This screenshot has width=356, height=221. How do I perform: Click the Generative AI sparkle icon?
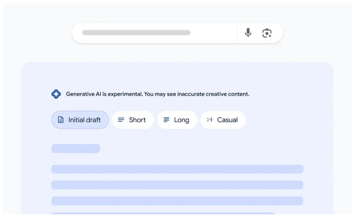[x=56, y=94]
